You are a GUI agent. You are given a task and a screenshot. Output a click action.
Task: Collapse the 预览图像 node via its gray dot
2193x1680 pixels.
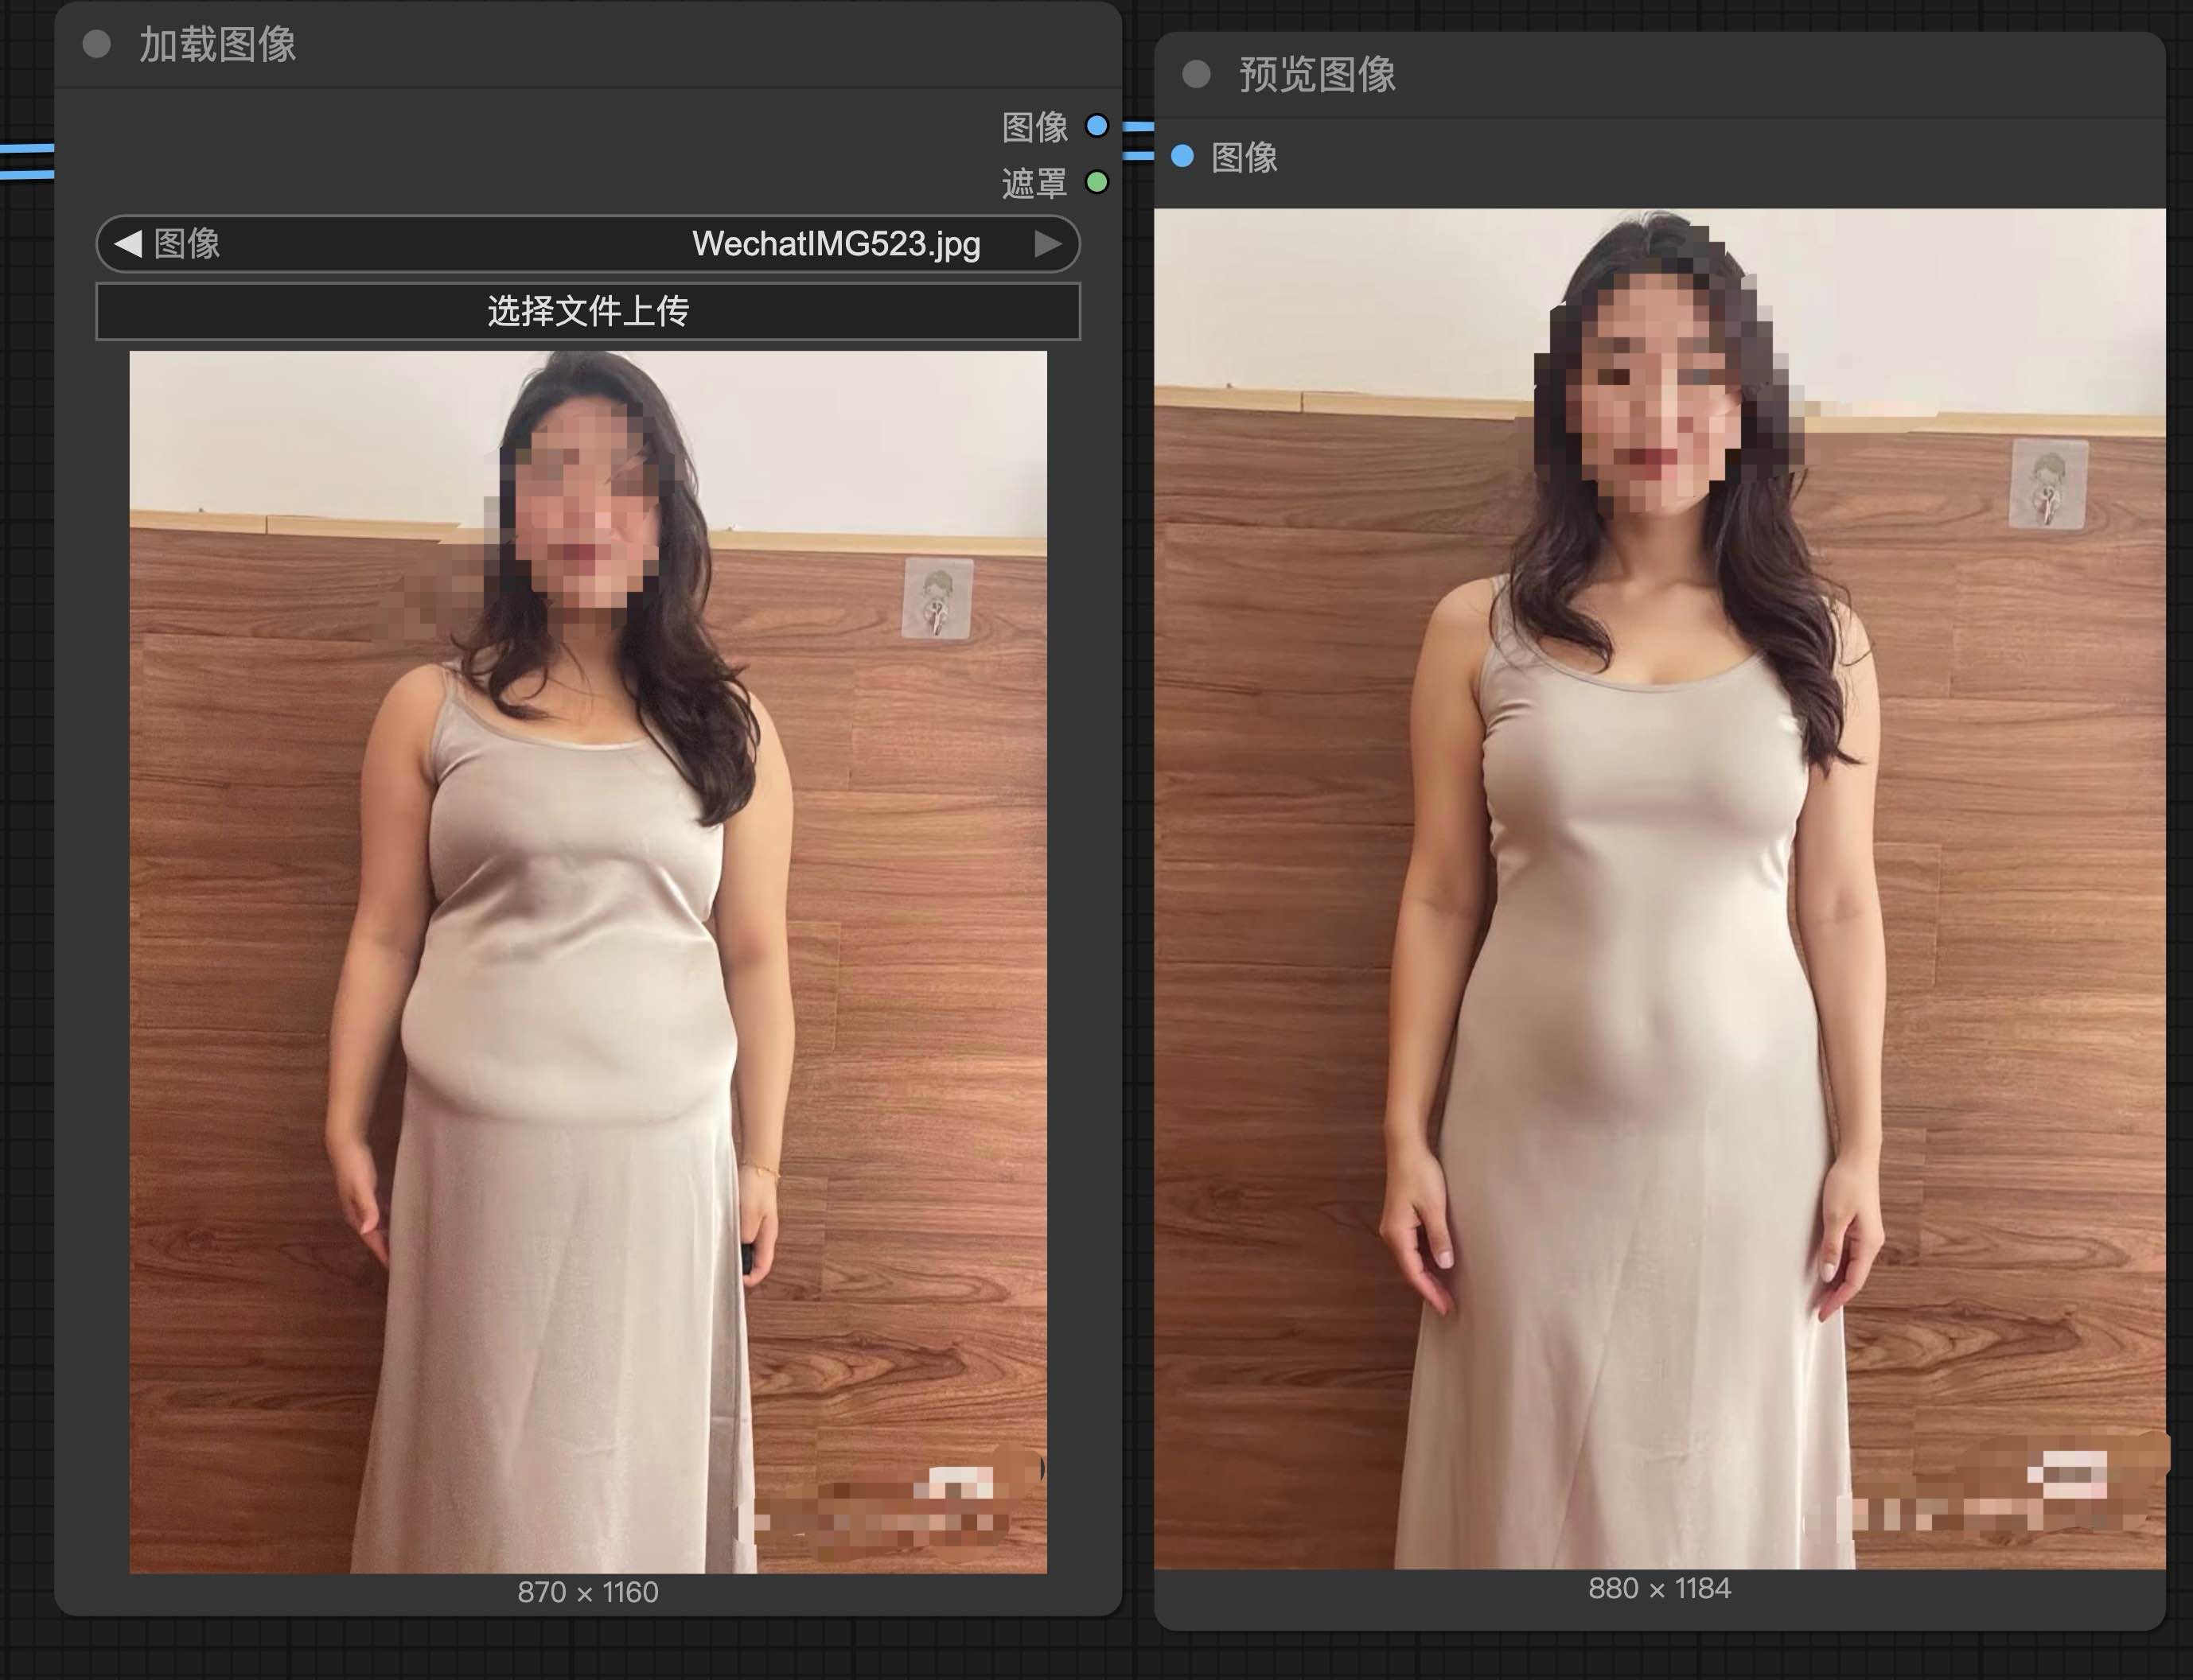[x=1195, y=74]
